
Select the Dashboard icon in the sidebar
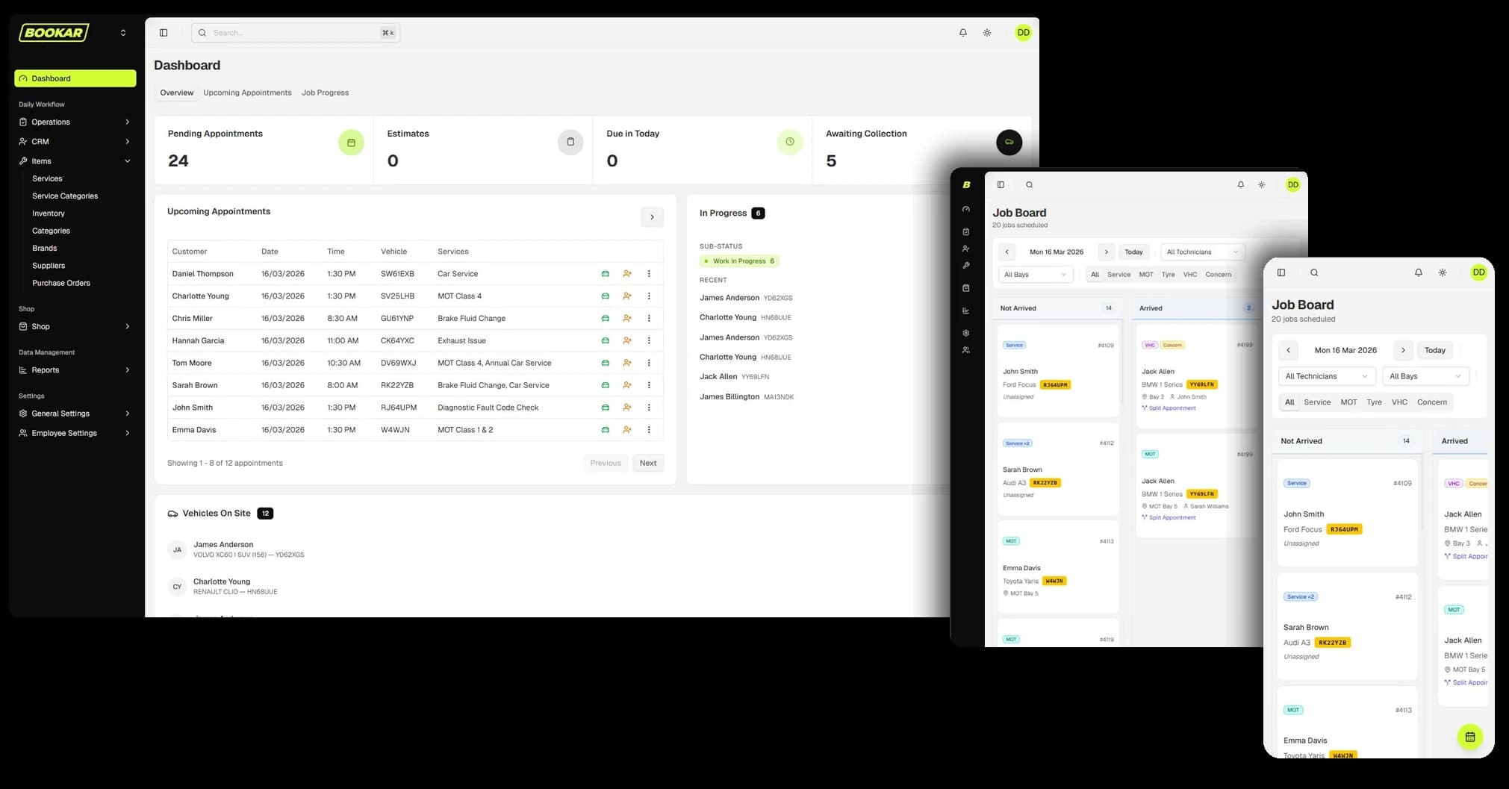click(23, 78)
